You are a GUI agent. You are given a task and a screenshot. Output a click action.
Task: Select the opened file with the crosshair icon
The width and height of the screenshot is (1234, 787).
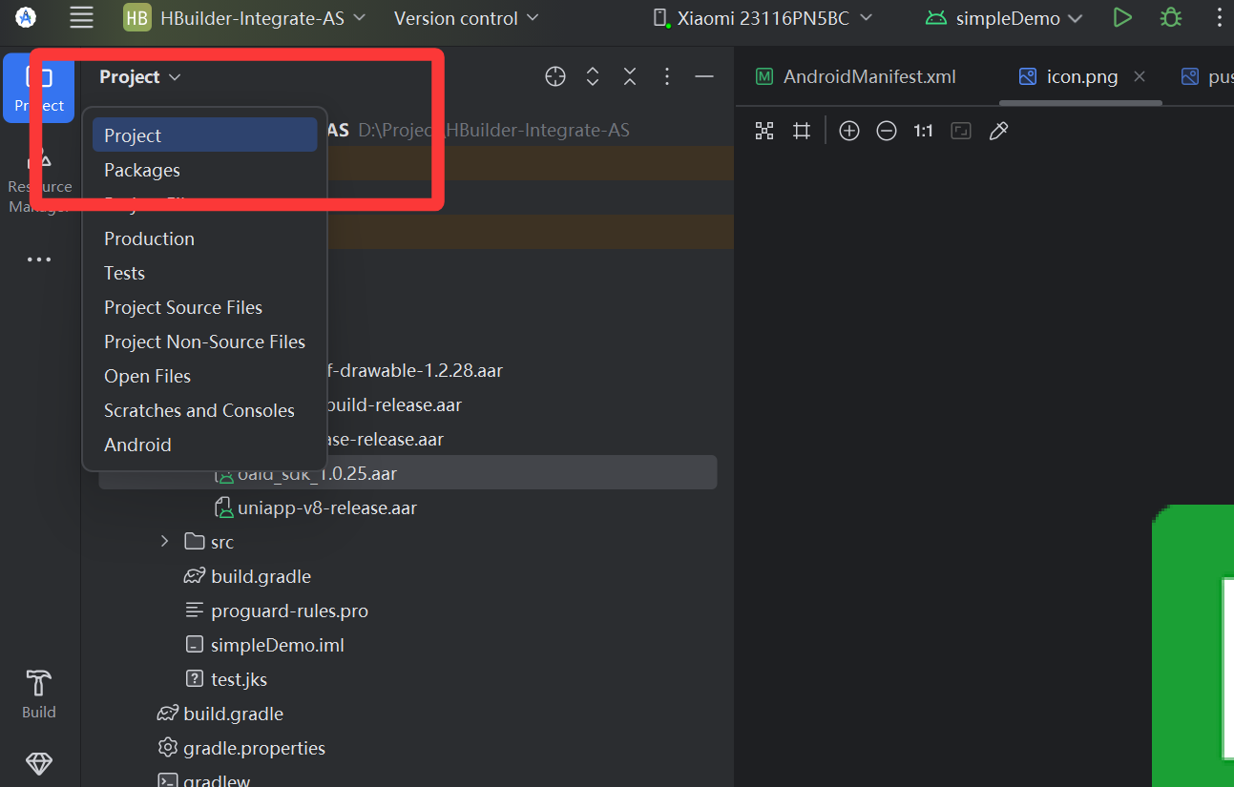pyautogui.click(x=555, y=77)
